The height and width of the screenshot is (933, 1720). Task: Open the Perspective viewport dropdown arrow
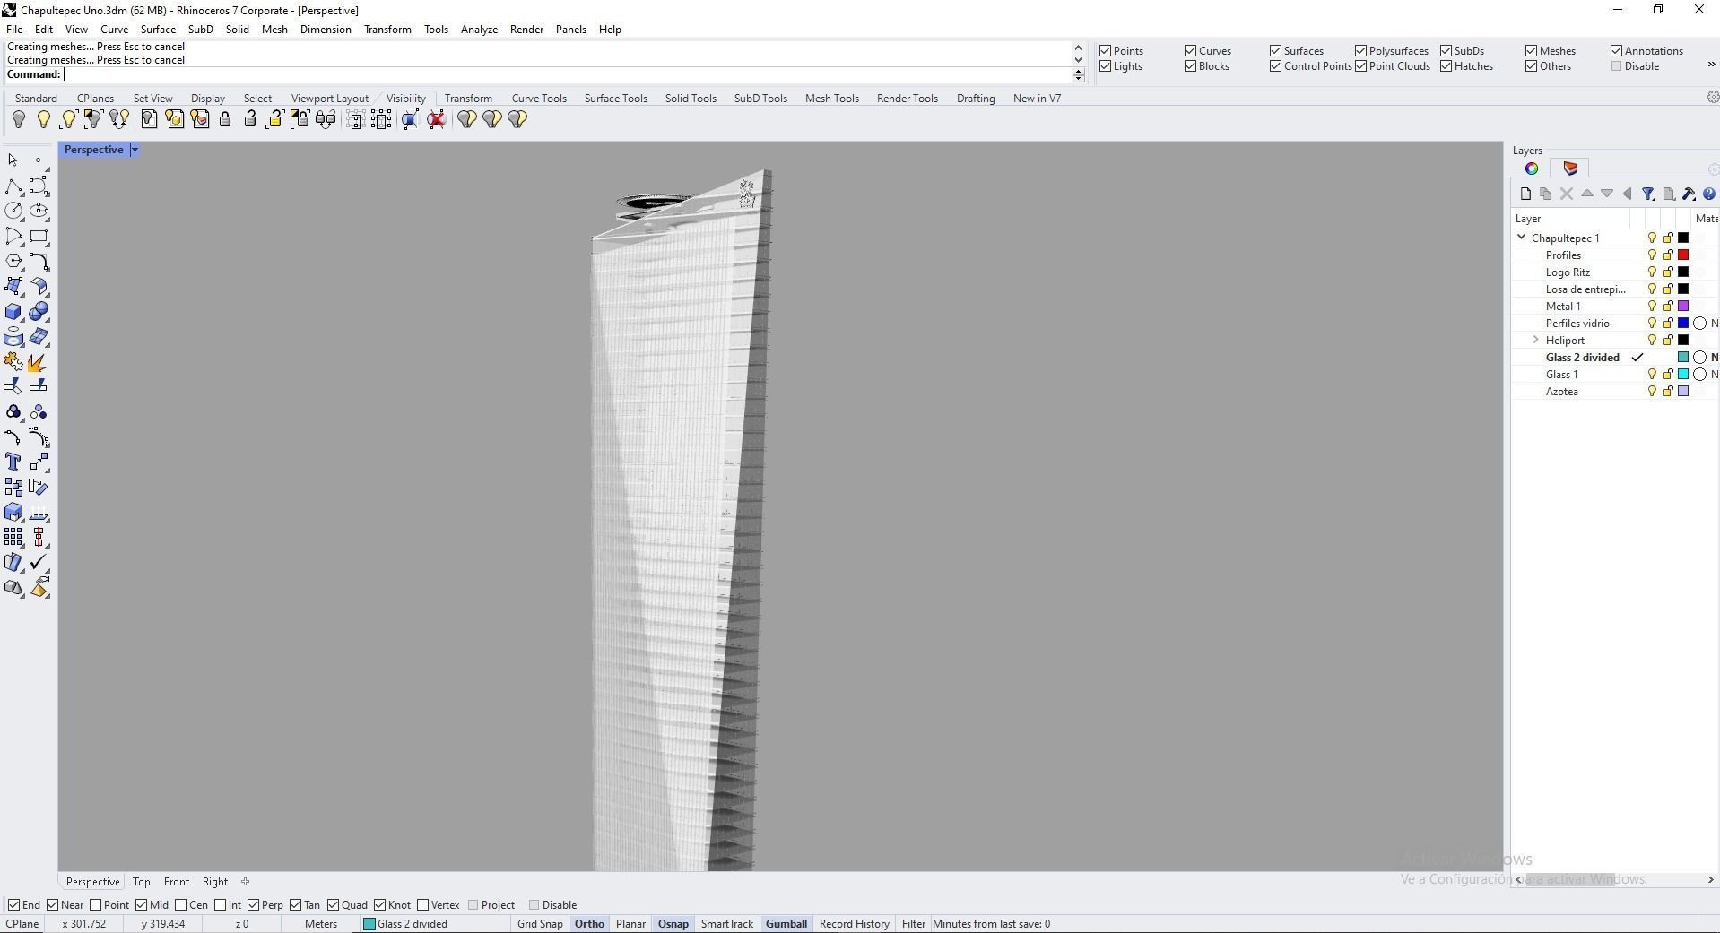click(135, 150)
